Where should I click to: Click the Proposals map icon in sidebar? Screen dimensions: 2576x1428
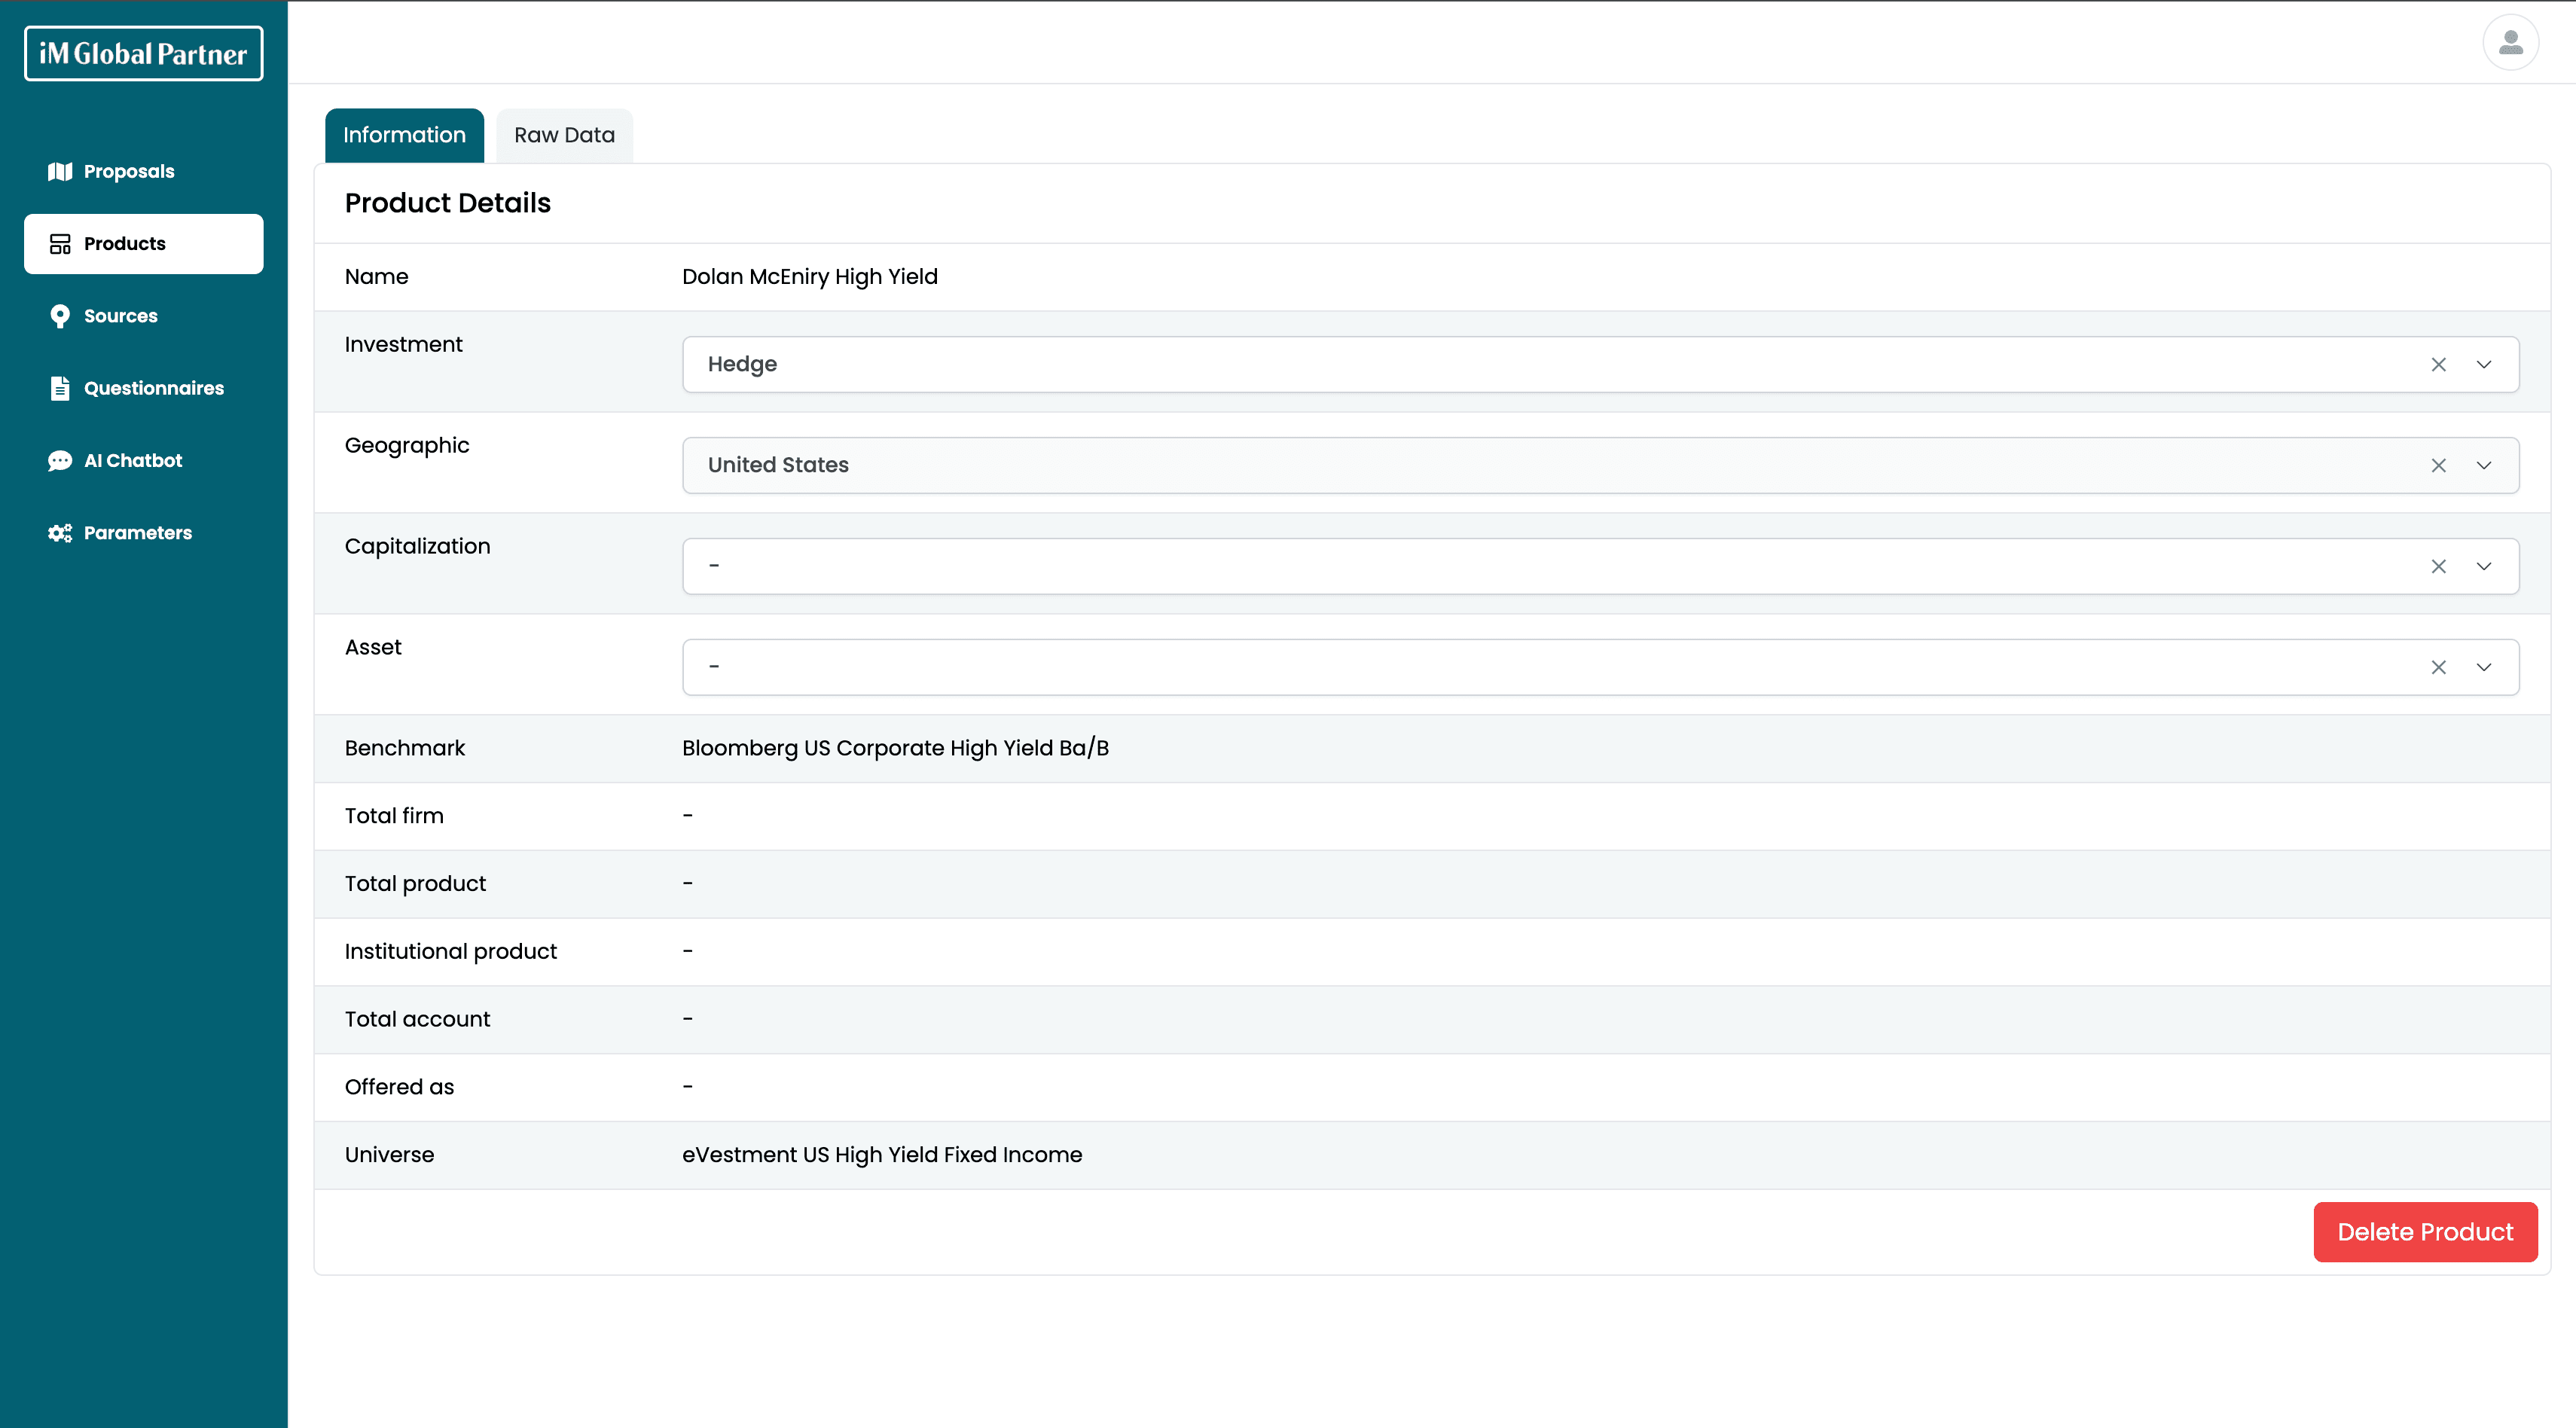click(x=60, y=171)
